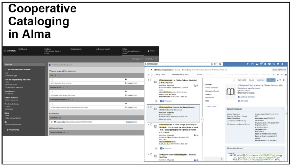The width and height of the screenshot is (291, 165).
Task: Clear the Alma search box with X
Action: coord(212,64)
